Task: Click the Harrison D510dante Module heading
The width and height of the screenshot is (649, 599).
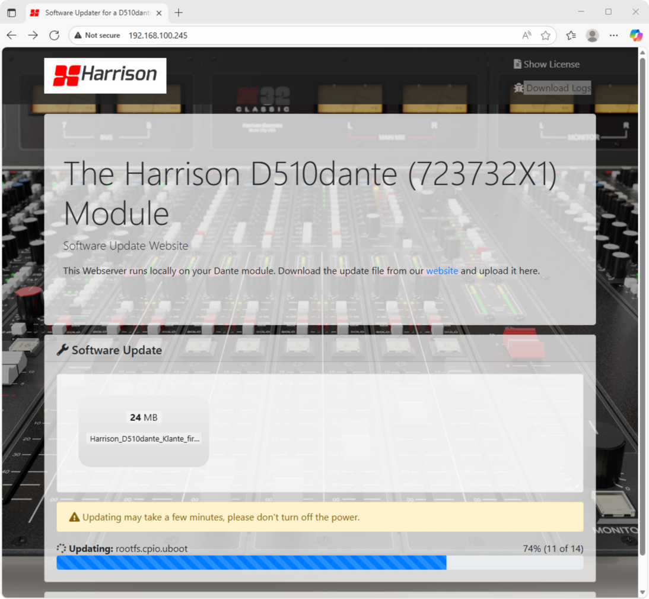Action: 310,194
